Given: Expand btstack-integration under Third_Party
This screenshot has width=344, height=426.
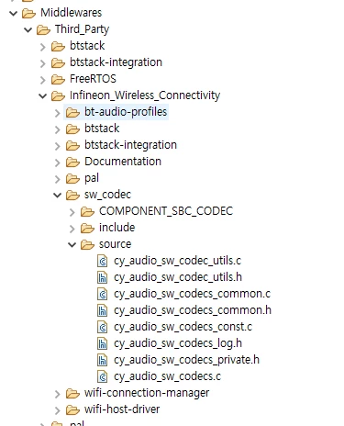Looking at the screenshot, I should click(42, 63).
